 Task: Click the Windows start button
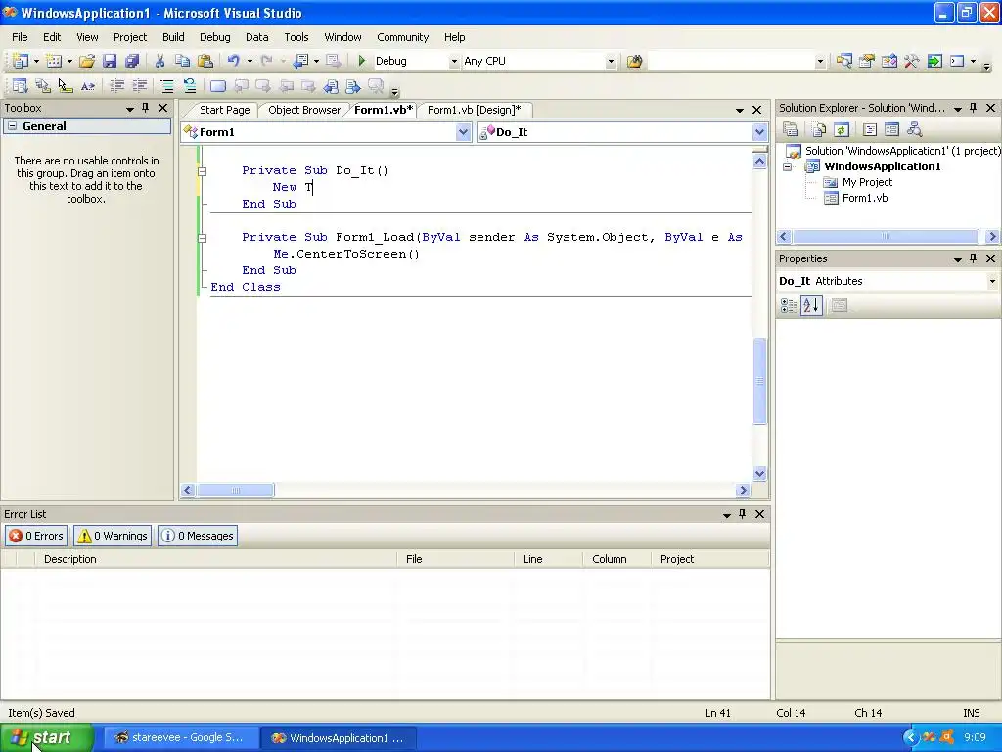[x=47, y=737]
